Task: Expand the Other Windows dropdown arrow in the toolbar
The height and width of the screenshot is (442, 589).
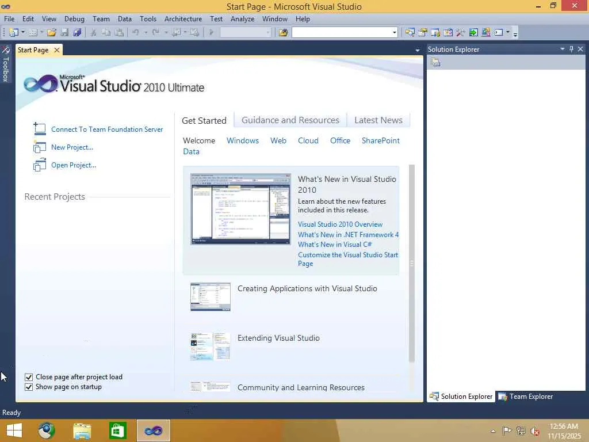Action: [508, 32]
